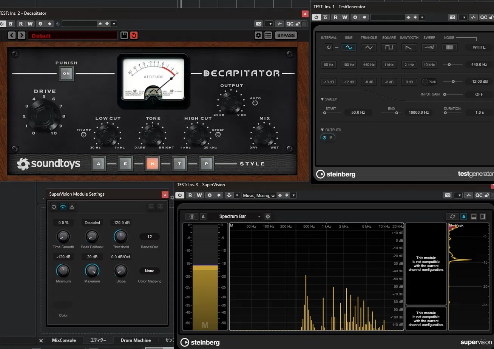Switch to the エディター tab
494x349 pixels.
(98, 340)
